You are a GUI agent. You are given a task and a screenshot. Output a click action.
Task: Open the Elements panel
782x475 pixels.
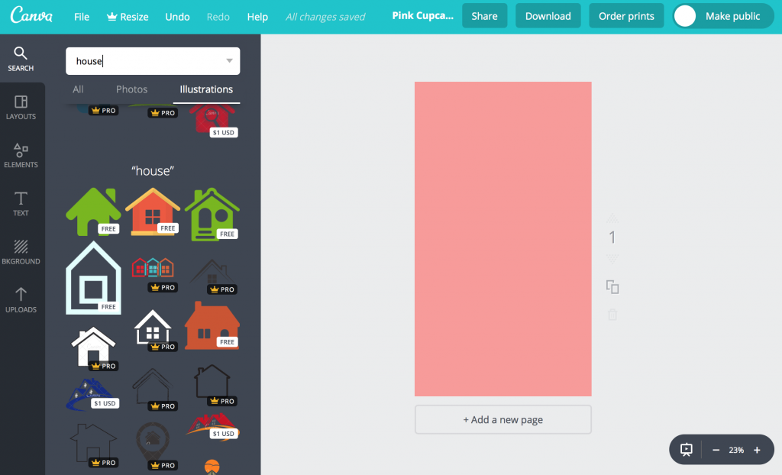coord(21,155)
